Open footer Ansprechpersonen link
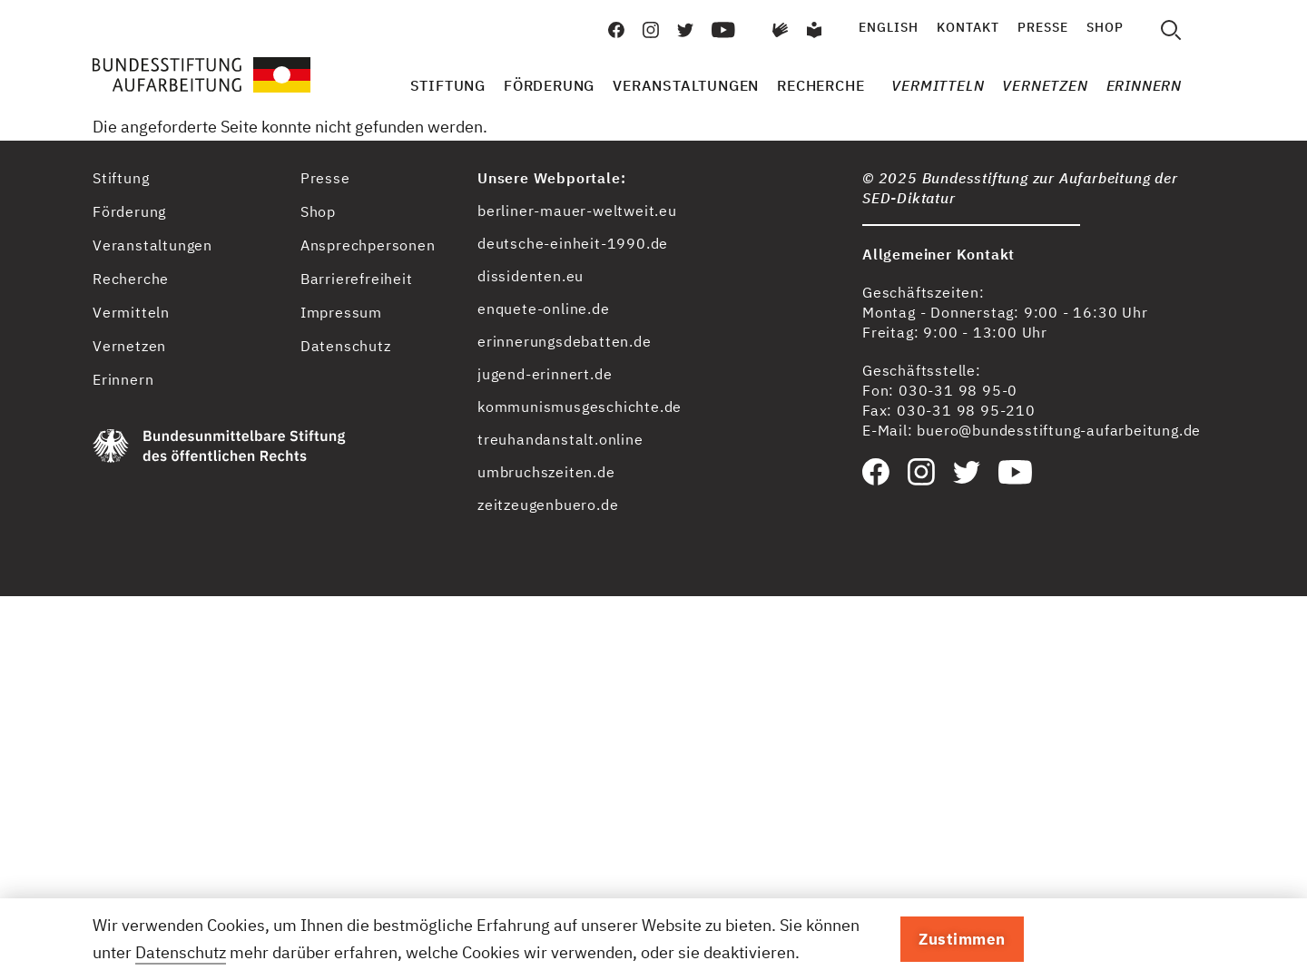Viewport: 1307px width, 980px height. tap(368, 245)
